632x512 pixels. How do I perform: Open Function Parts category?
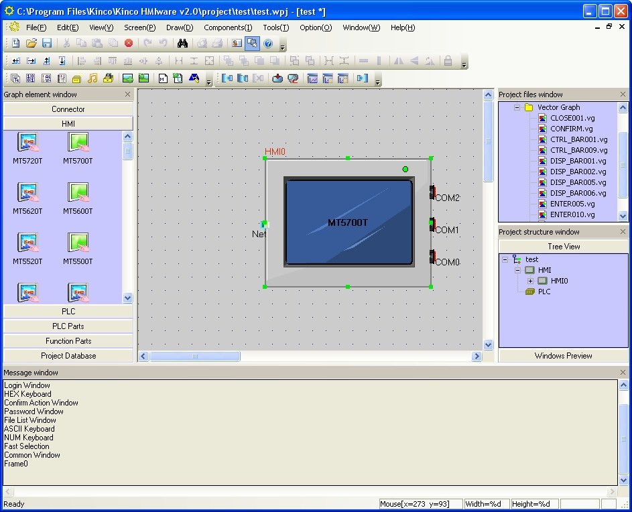pyautogui.click(x=68, y=341)
